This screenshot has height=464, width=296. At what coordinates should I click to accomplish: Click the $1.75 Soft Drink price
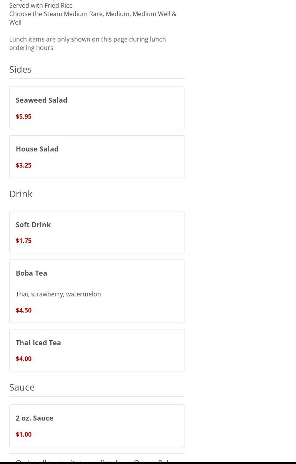pos(23,241)
